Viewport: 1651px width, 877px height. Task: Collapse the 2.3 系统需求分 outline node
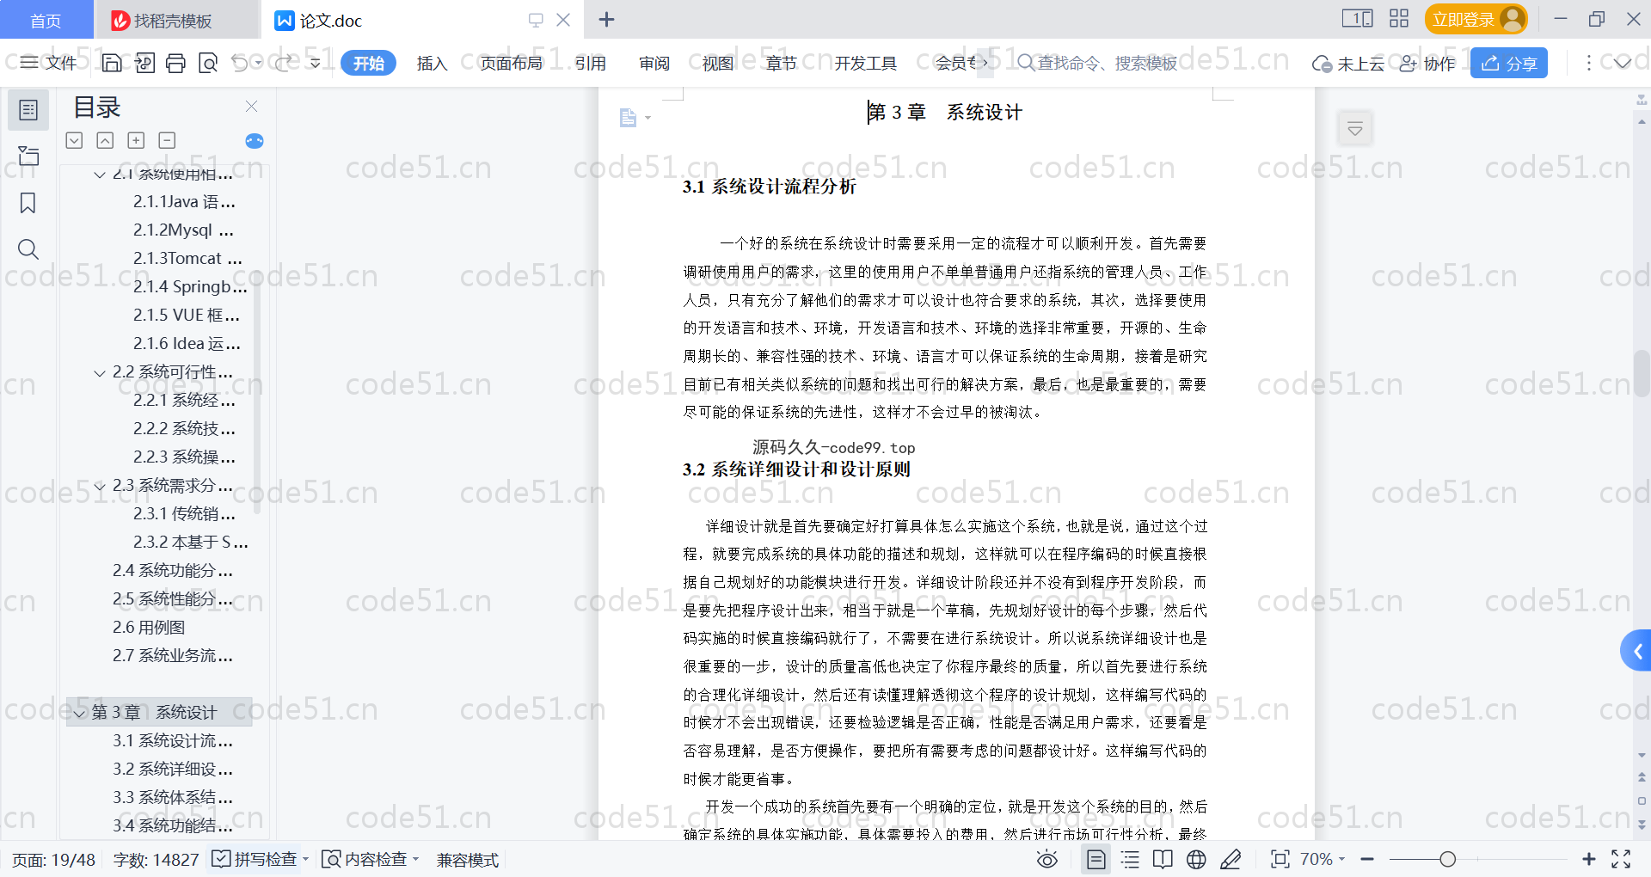(100, 486)
